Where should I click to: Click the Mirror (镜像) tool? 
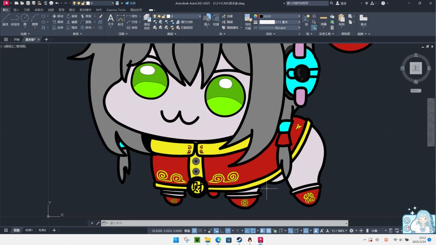click(72, 22)
